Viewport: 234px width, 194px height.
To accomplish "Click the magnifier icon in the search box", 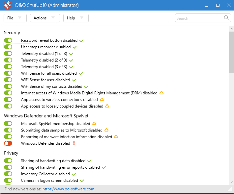I will [226, 18].
